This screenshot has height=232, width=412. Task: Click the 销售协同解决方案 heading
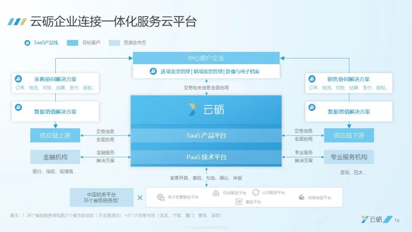(x=348, y=79)
